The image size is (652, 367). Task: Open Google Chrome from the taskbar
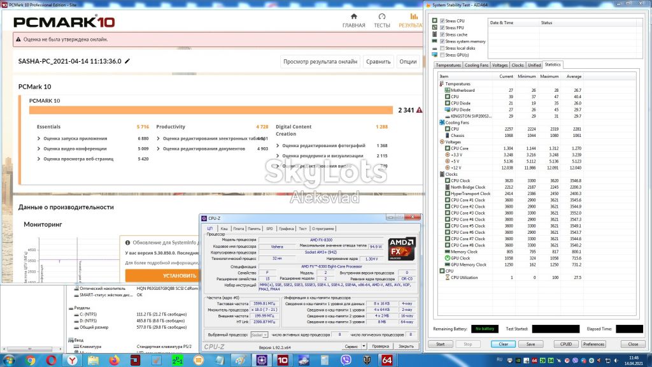30,360
